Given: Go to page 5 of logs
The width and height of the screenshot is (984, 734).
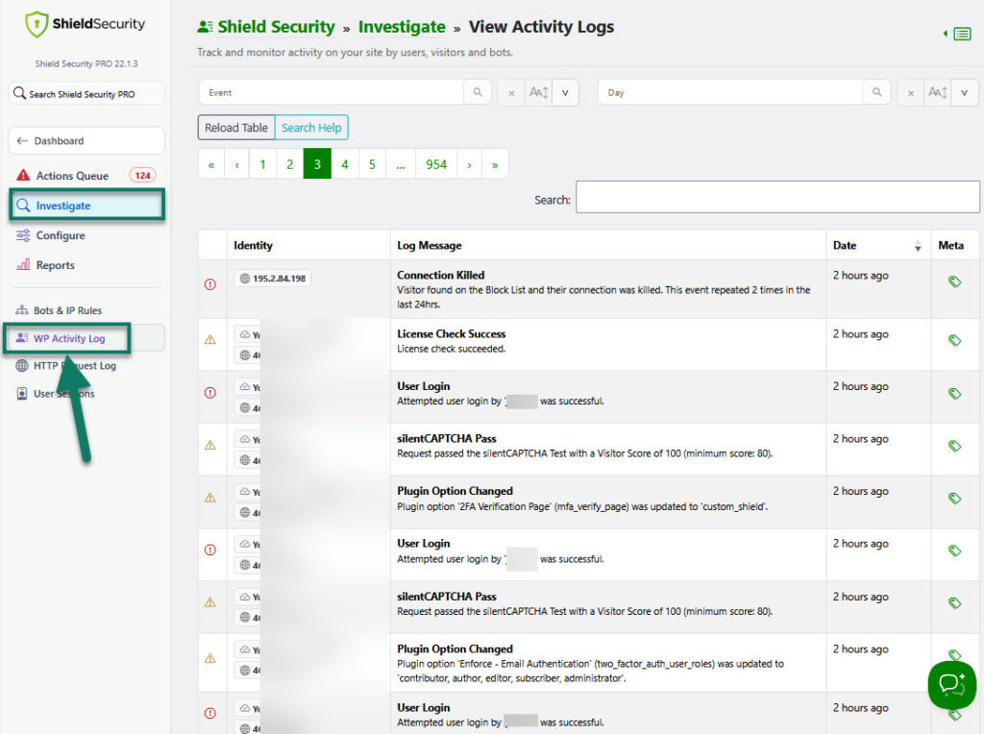Looking at the screenshot, I should [x=372, y=164].
